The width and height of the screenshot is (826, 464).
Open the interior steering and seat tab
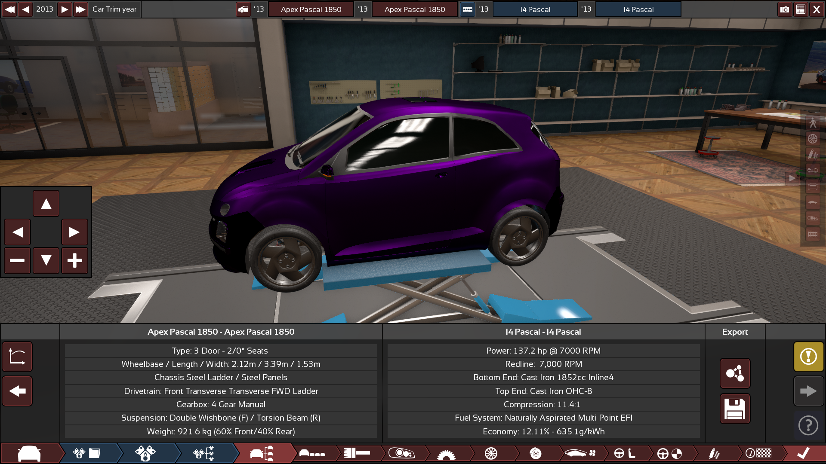pos(625,453)
